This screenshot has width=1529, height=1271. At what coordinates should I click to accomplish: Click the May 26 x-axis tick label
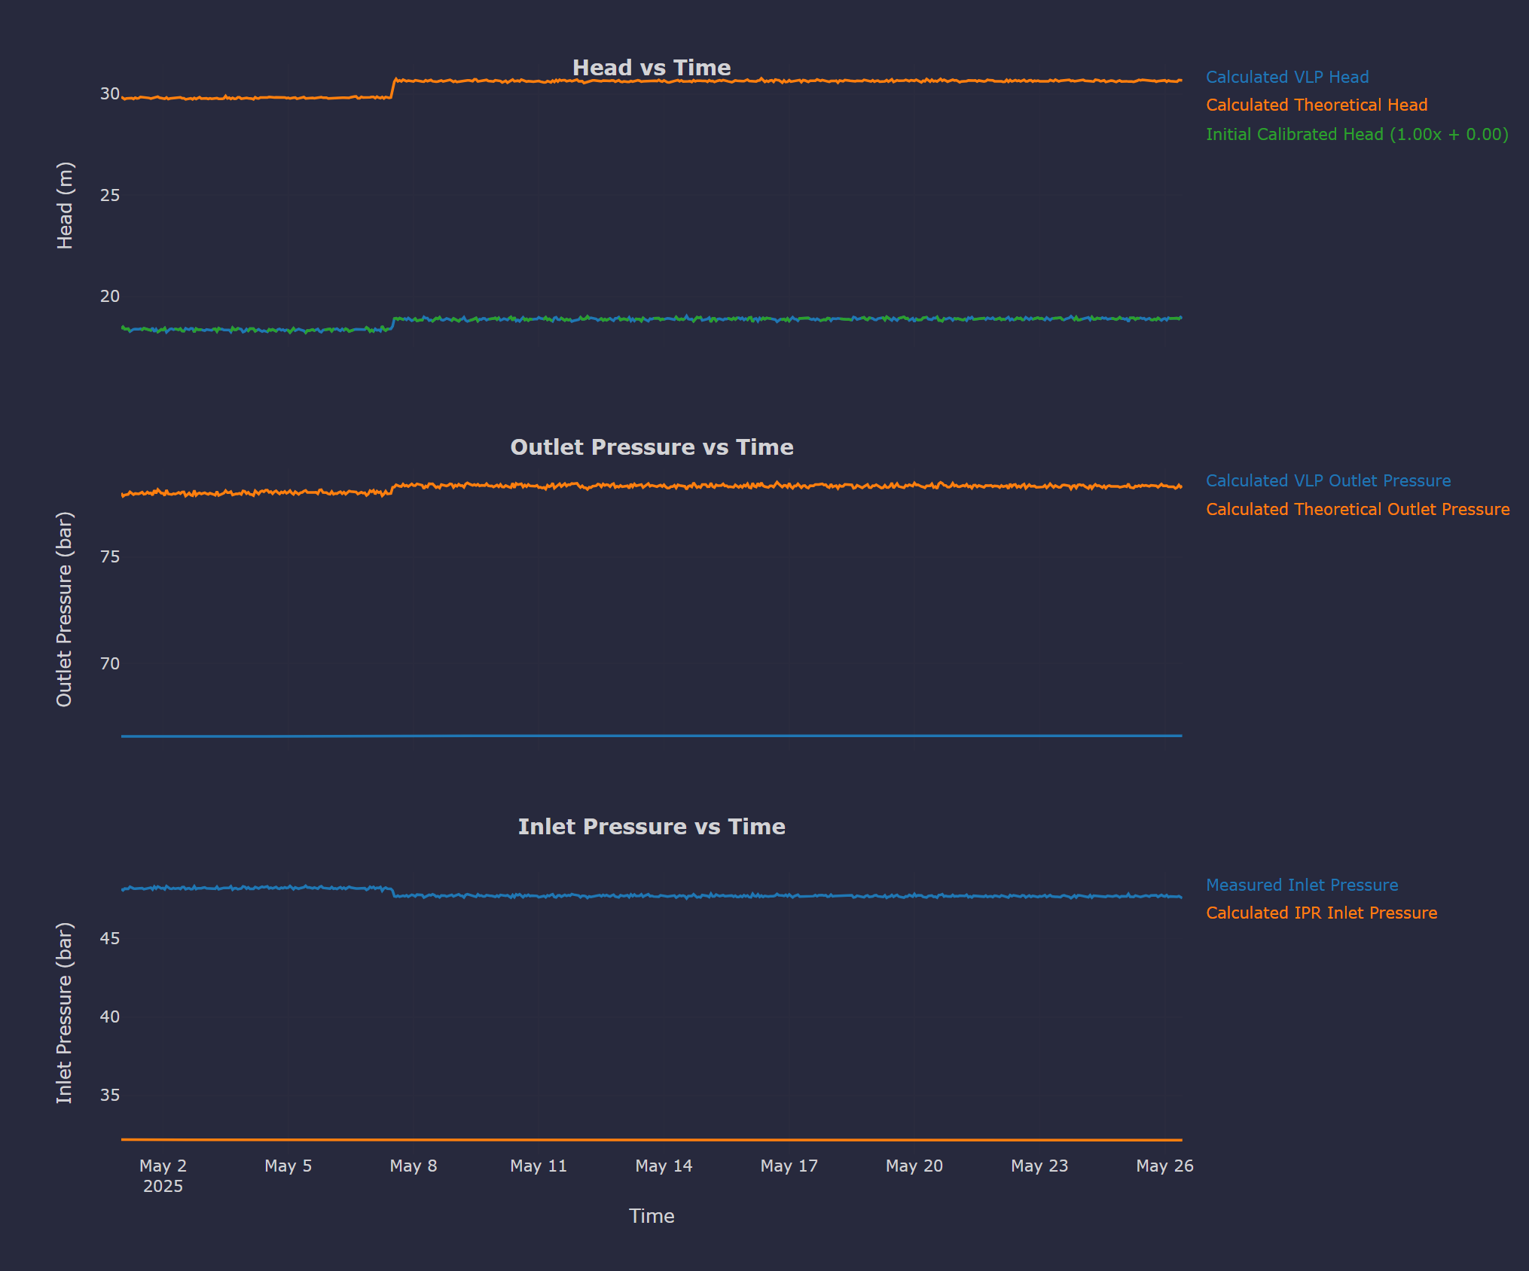click(x=1164, y=1166)
